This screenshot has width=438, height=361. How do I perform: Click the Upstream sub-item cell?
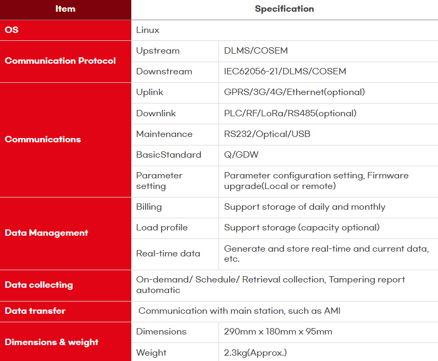coord(158,51)
